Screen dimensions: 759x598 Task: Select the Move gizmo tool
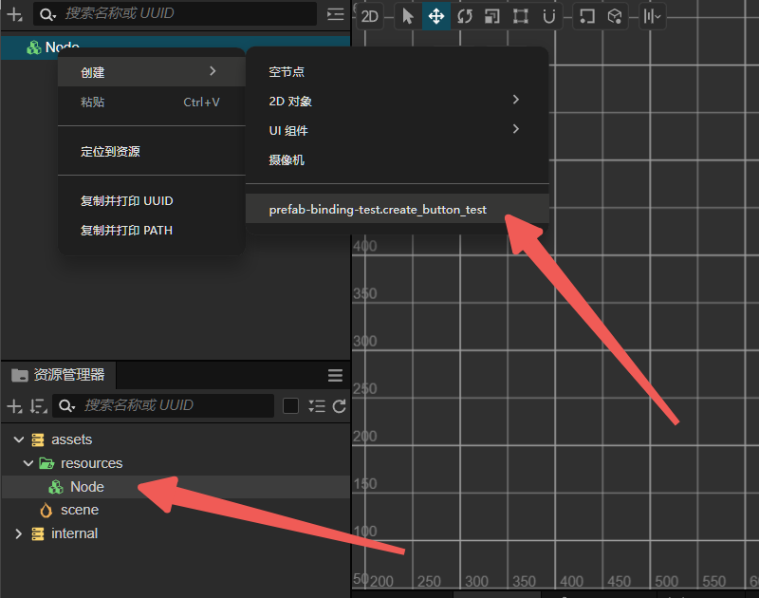[436, 16]
